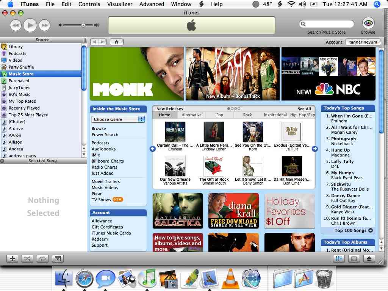Click the Redeem link
Viewport: 388px width, 291px height.
[x=100, y=239]
